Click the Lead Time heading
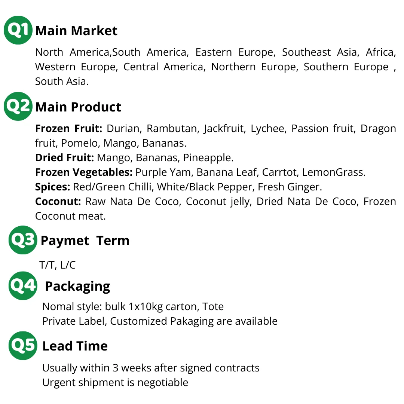This screenshot has width=404, height=404. coord(75,346)
